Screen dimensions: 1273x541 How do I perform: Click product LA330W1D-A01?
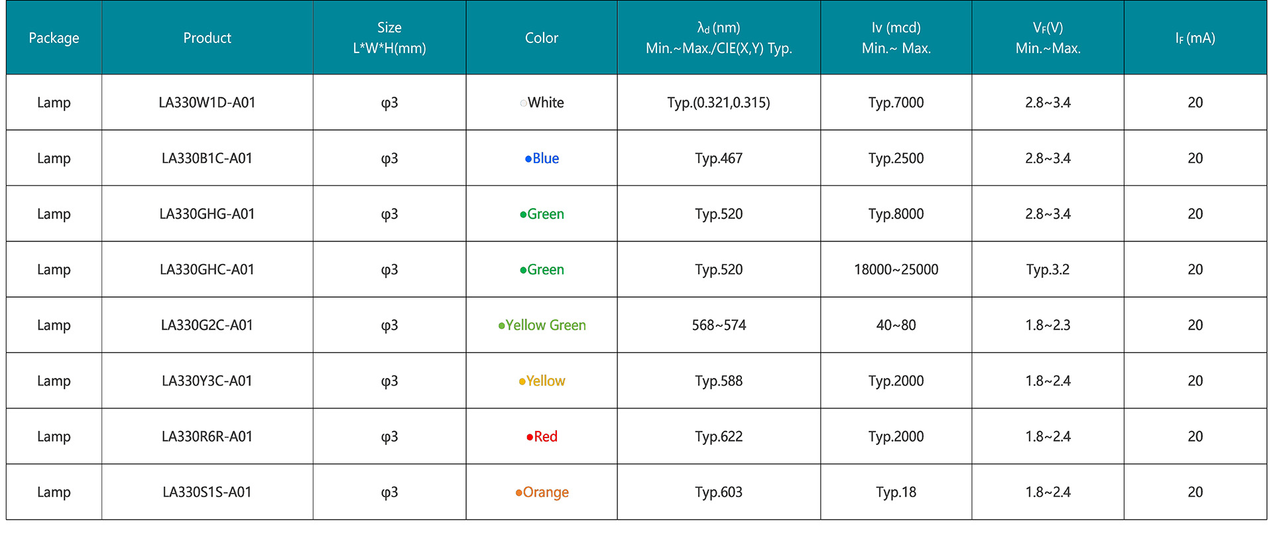coord(207,103)
